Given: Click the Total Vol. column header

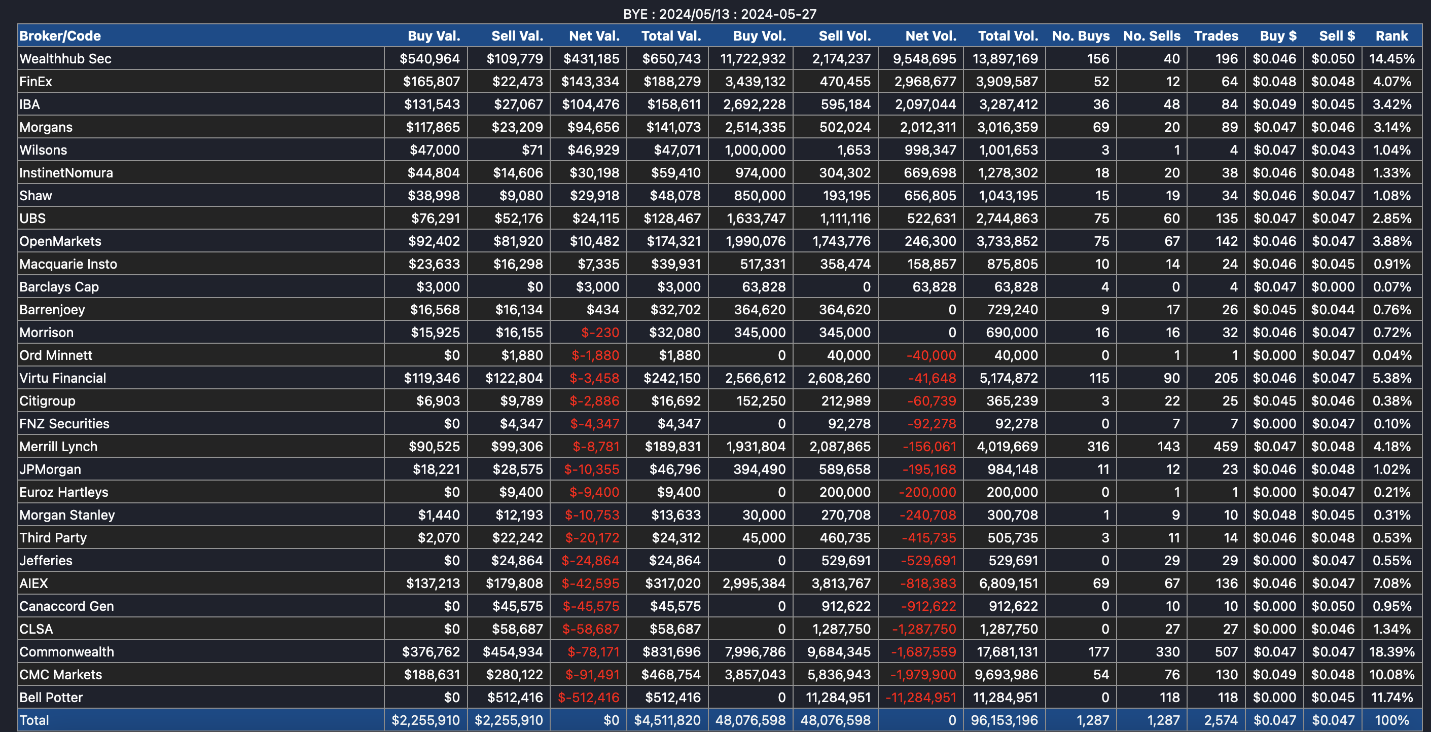Looking at the screenshot, I should [x=1008, y=36].
